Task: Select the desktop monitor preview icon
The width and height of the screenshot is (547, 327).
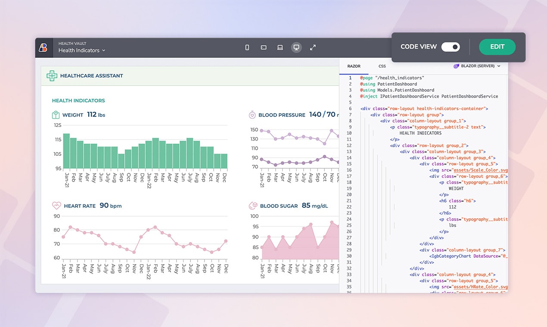Action: click(296, 48)
